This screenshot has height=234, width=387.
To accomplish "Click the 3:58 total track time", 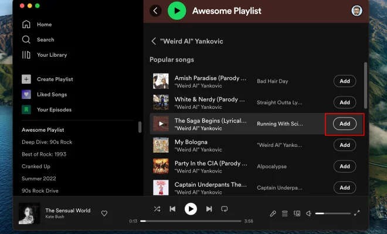I will tap(249, 221).
